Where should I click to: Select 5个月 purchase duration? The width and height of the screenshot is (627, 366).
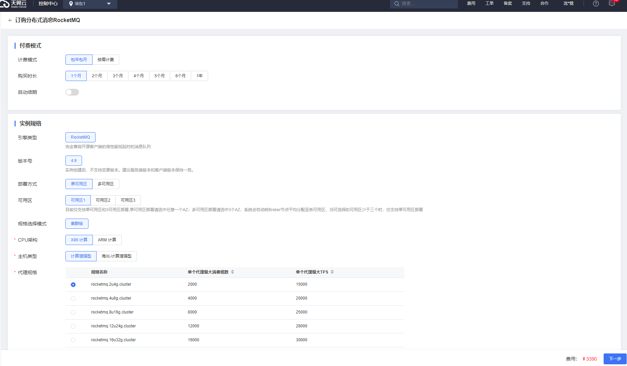click(x=160, y=76)
